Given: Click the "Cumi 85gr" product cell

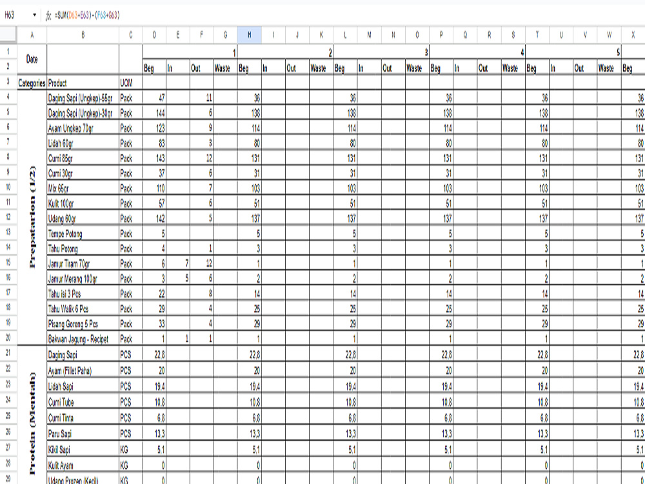Looking at the screenshot, I should 83,158.
